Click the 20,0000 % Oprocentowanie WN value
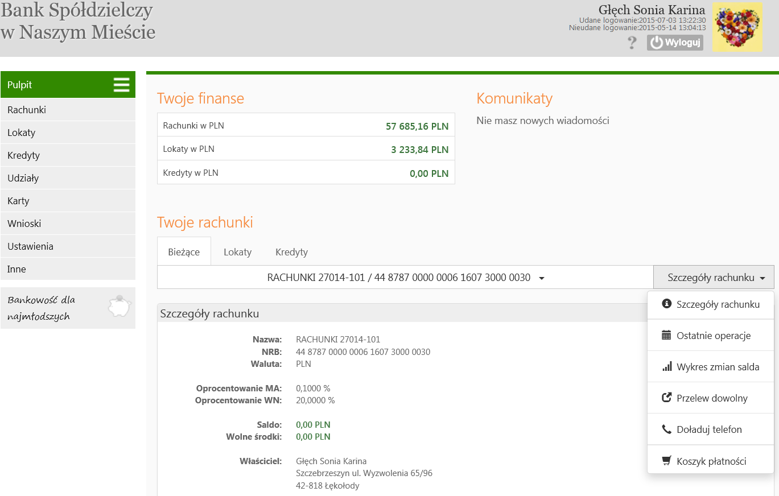This screenshot has width=779, height=496. (315, 400)
